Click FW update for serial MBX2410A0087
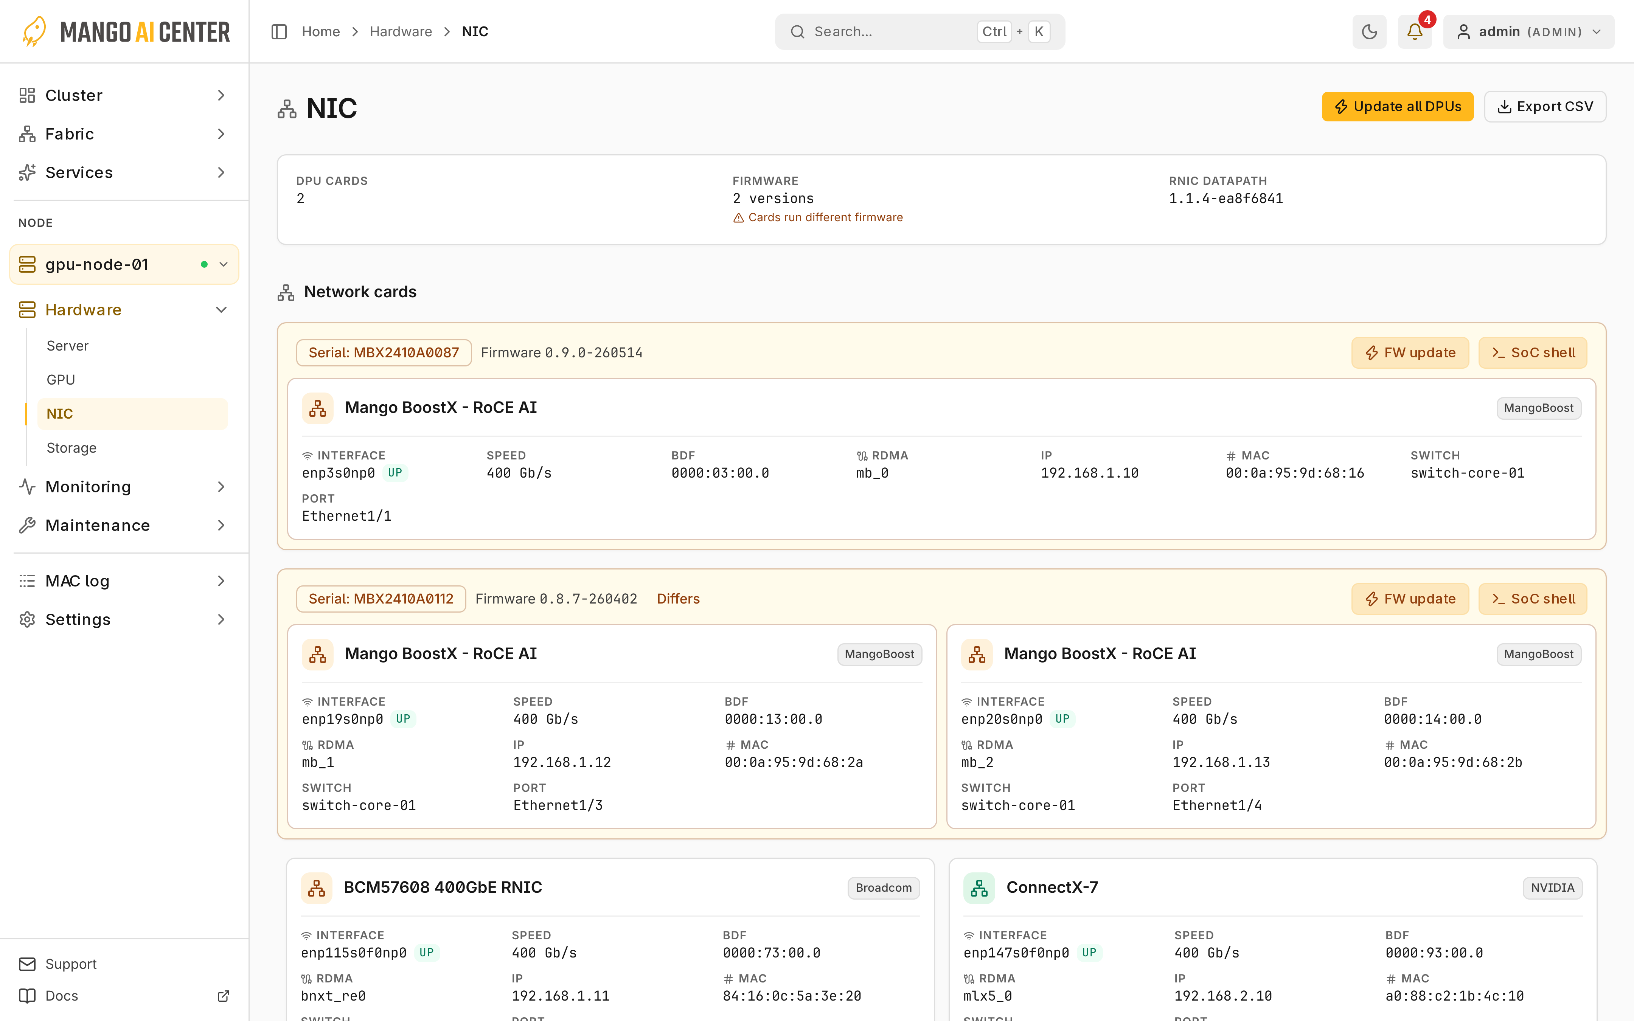 pos(1410,352)
